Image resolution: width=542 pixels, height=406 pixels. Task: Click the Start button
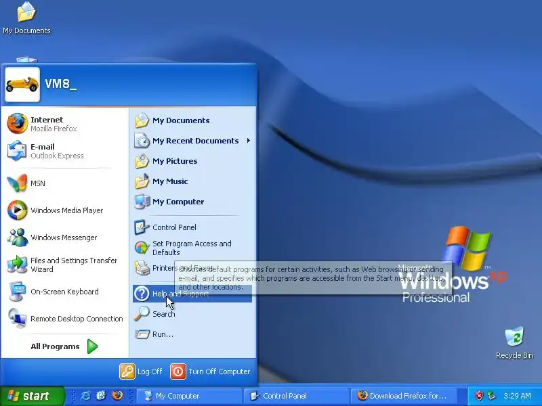click(32, 396)
